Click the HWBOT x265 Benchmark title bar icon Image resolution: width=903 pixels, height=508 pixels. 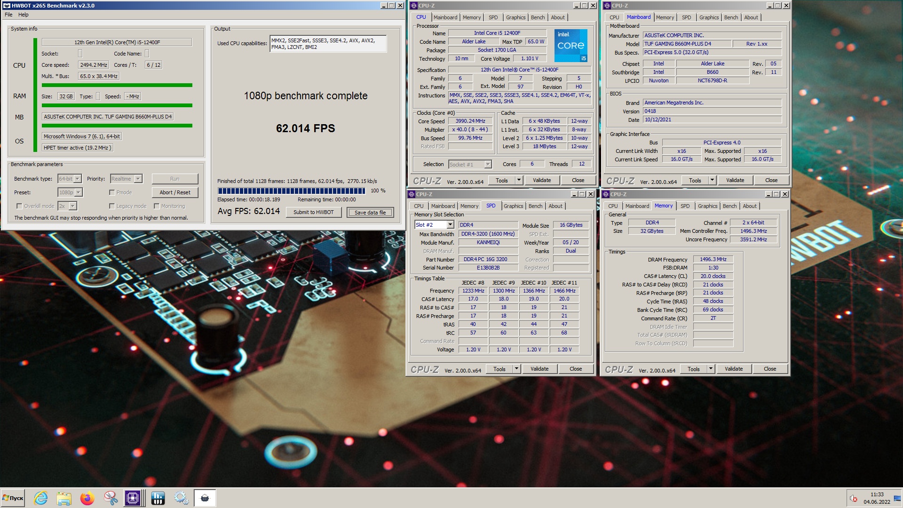tap(7, 6)
